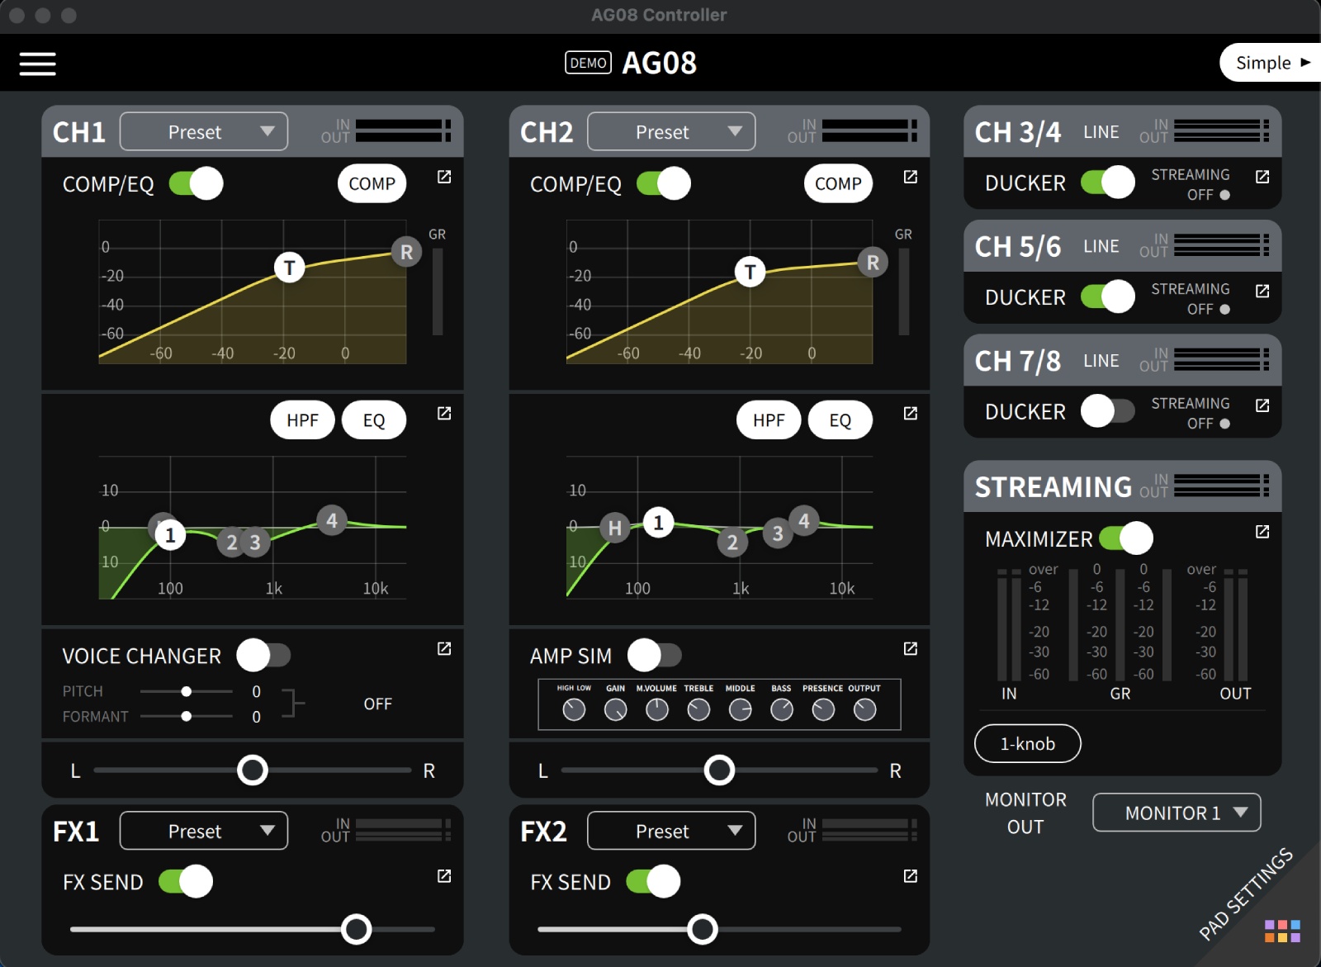This screenshot has width=1321, height=967.
Task: Open CH 7/8 ducker pop-out icon
Action: pos(1262,405)
